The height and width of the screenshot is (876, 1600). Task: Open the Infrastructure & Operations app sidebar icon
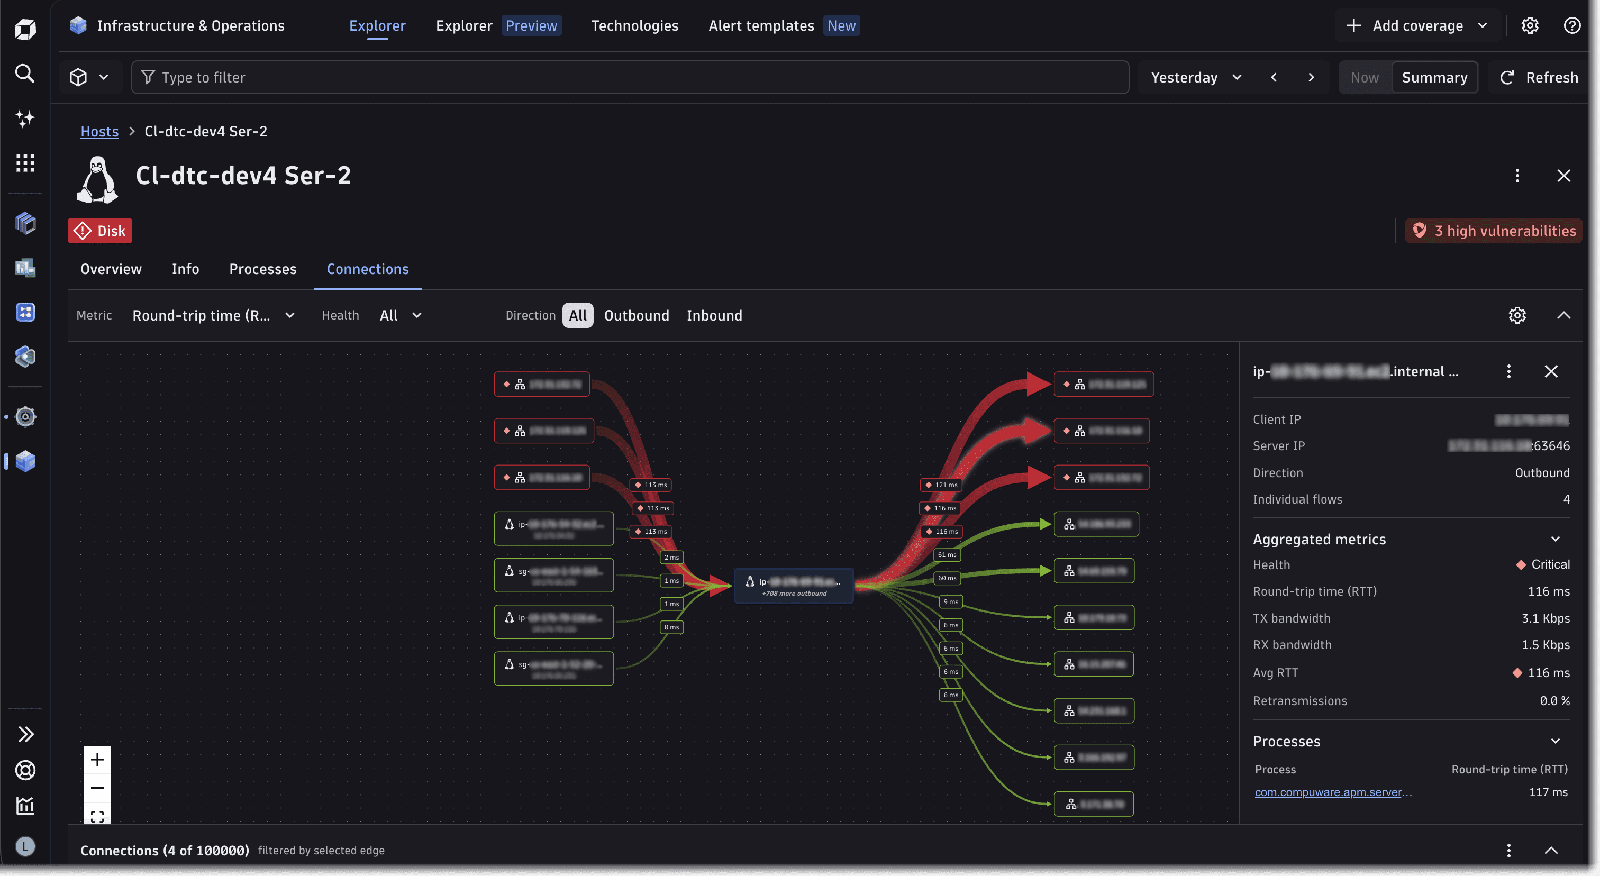click(25, 461)
